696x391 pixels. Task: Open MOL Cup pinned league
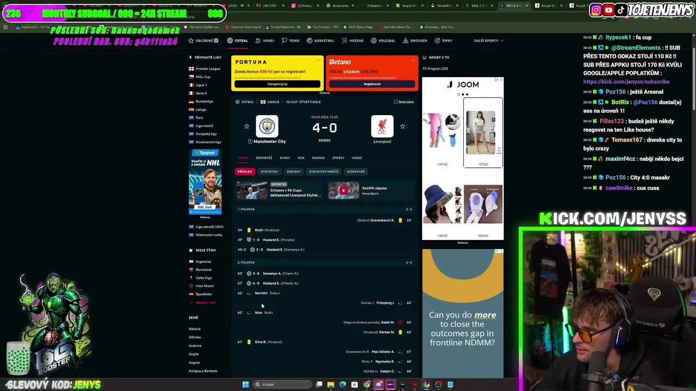coord(203,77)
